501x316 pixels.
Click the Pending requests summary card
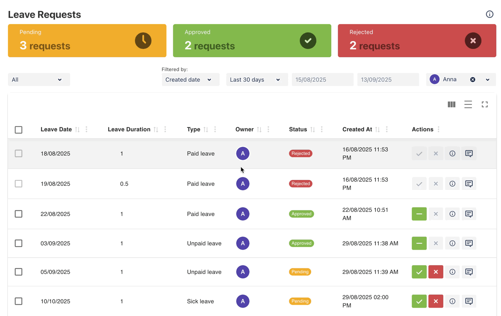(x=87, y=40)
